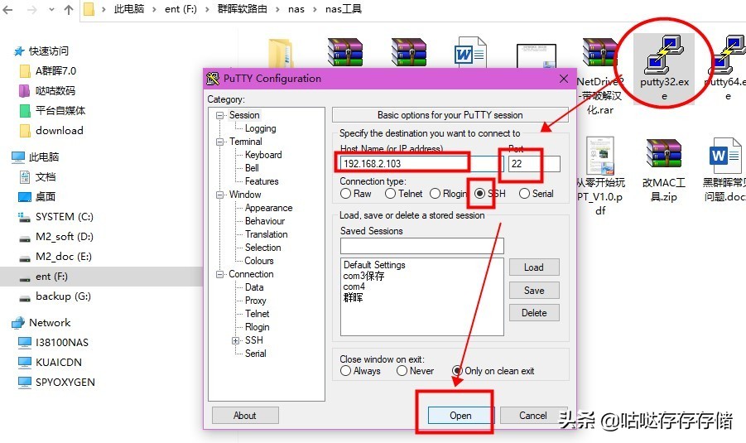
Task: Open 平台自媒体 in the sidebar
Action: pos(60,110)
